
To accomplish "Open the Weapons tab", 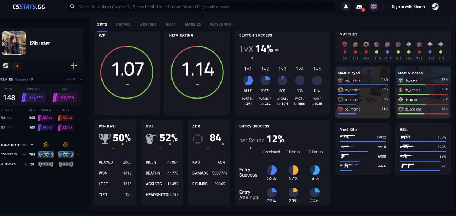I will pyautogui.click(x=148, y=24).
